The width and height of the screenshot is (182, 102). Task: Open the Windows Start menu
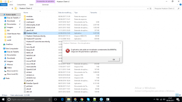pos(3,99)
